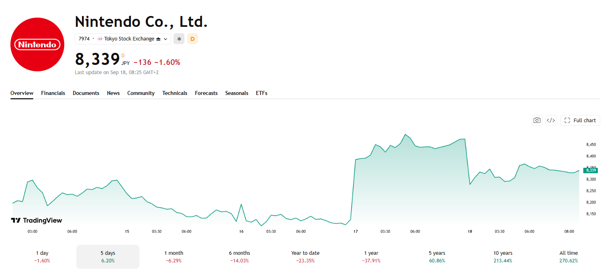Click the 16 date axis label
The image size is (609, 270).
(241, 232)
